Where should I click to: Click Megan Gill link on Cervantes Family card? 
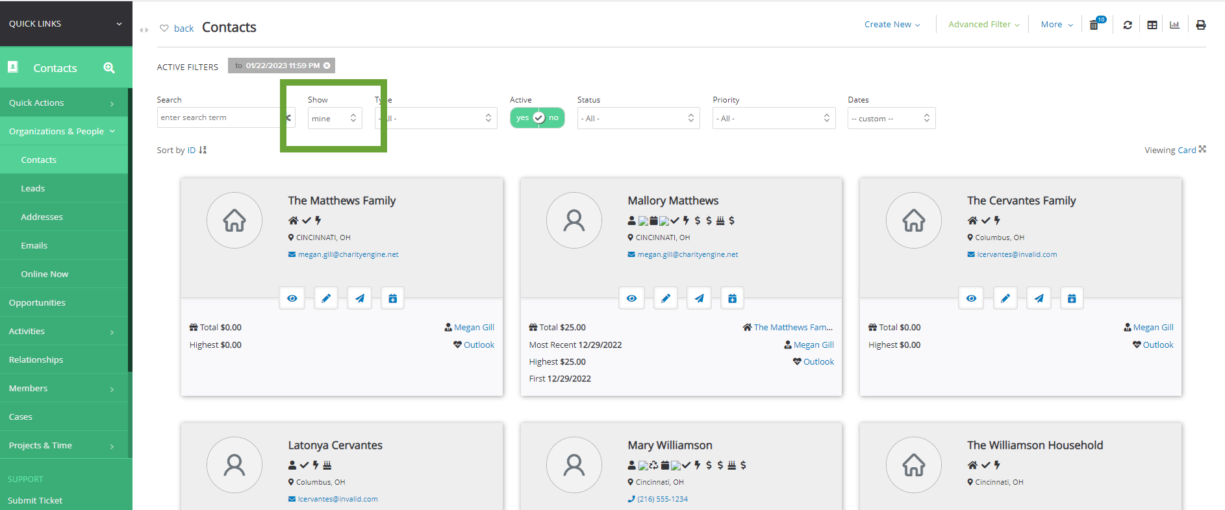pos(1153,327)
